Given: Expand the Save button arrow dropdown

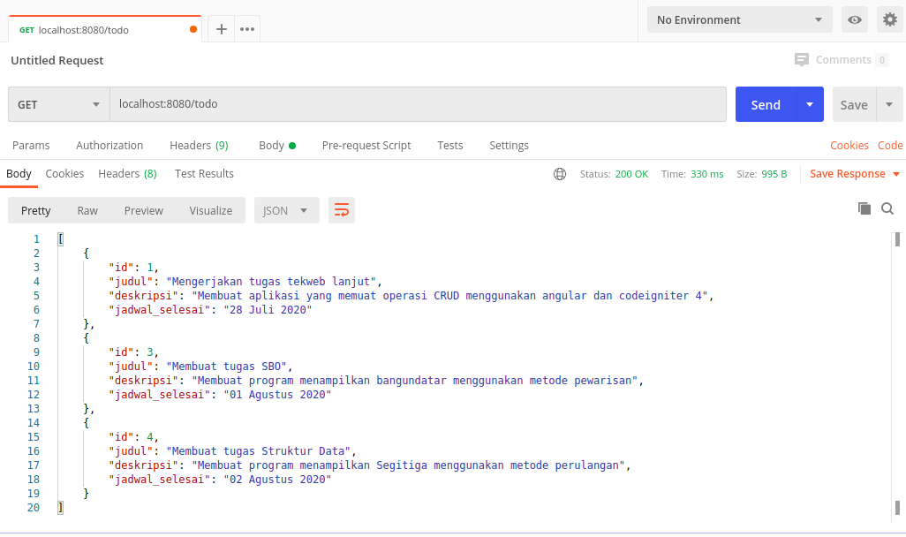Looking at the screenshot, I should pyautogui.click(x=889, y=104).
